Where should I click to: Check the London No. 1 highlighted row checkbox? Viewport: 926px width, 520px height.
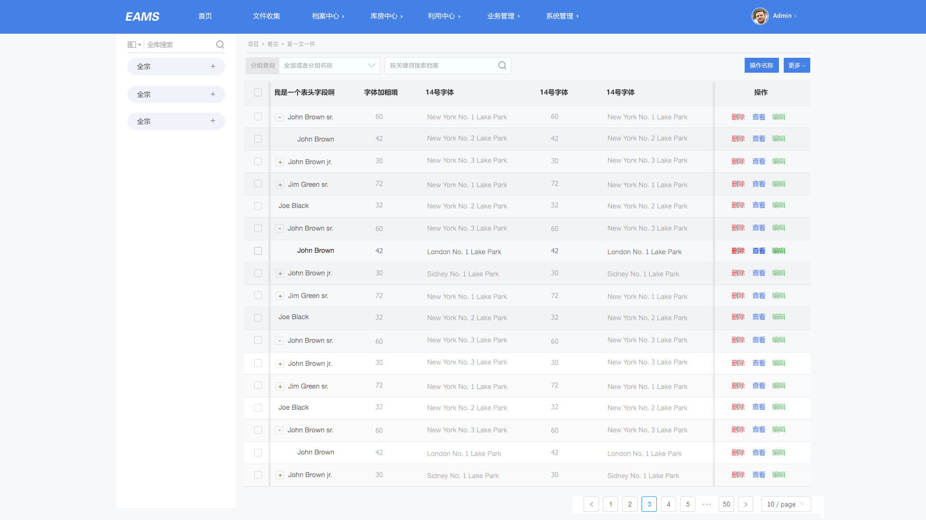pos(258,251)
